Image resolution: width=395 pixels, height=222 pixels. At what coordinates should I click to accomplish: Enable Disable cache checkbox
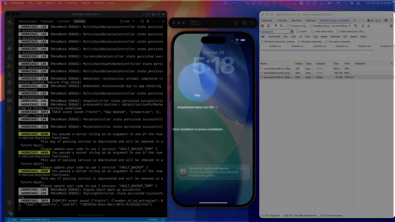311,26
